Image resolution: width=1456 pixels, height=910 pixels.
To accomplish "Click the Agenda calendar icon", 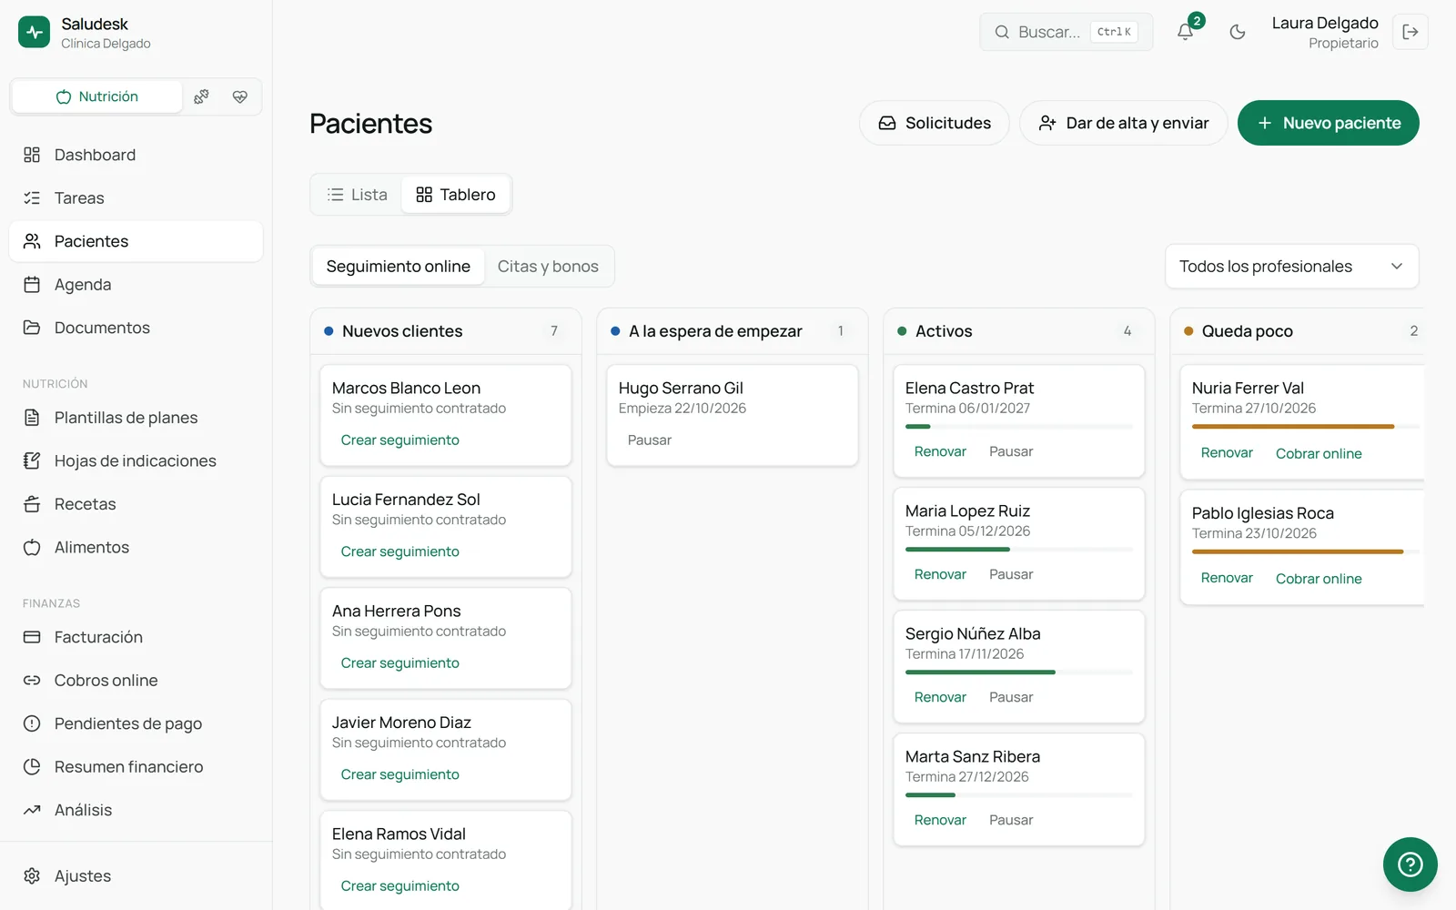I will tap(32, 284).
